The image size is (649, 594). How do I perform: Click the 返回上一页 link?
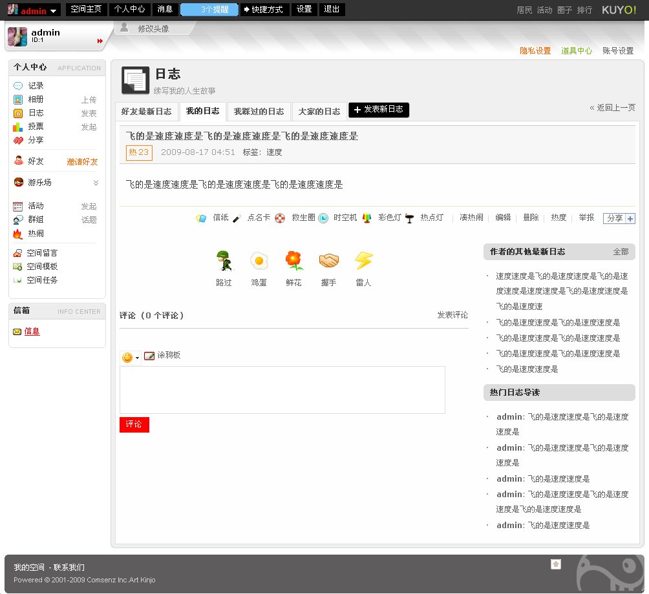pyautogui.click(x=612, y=108)
